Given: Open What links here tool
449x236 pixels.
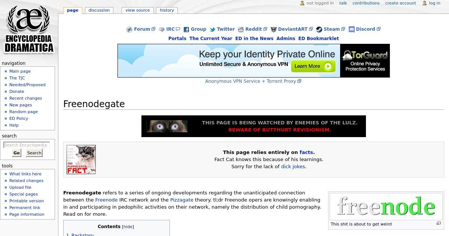Looking at the screenshot, I should coord(25,174).
